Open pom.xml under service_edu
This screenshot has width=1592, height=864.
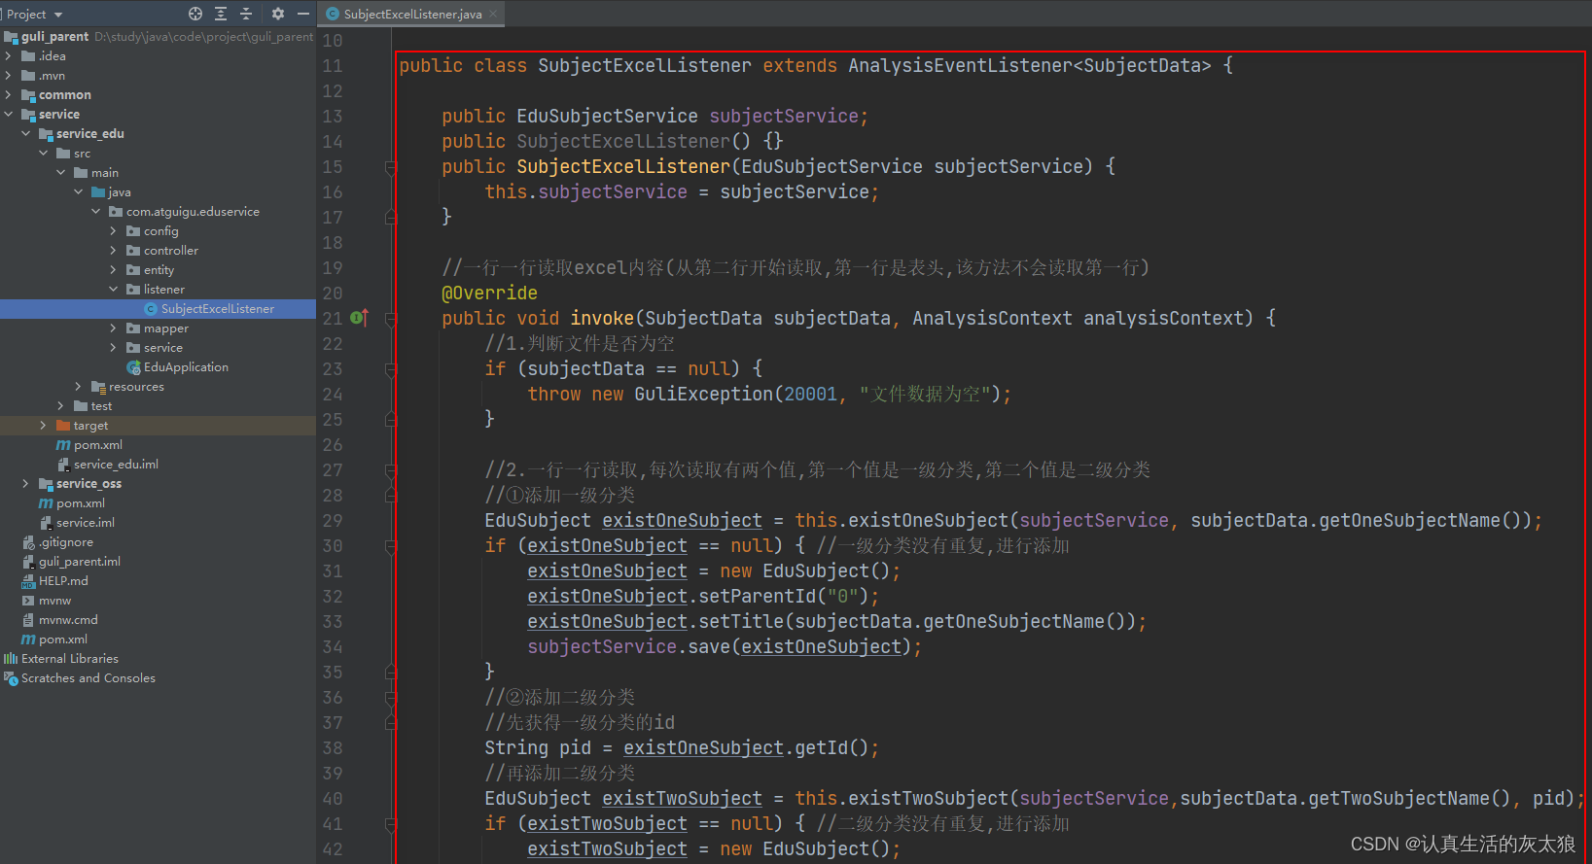click(98, 445)
